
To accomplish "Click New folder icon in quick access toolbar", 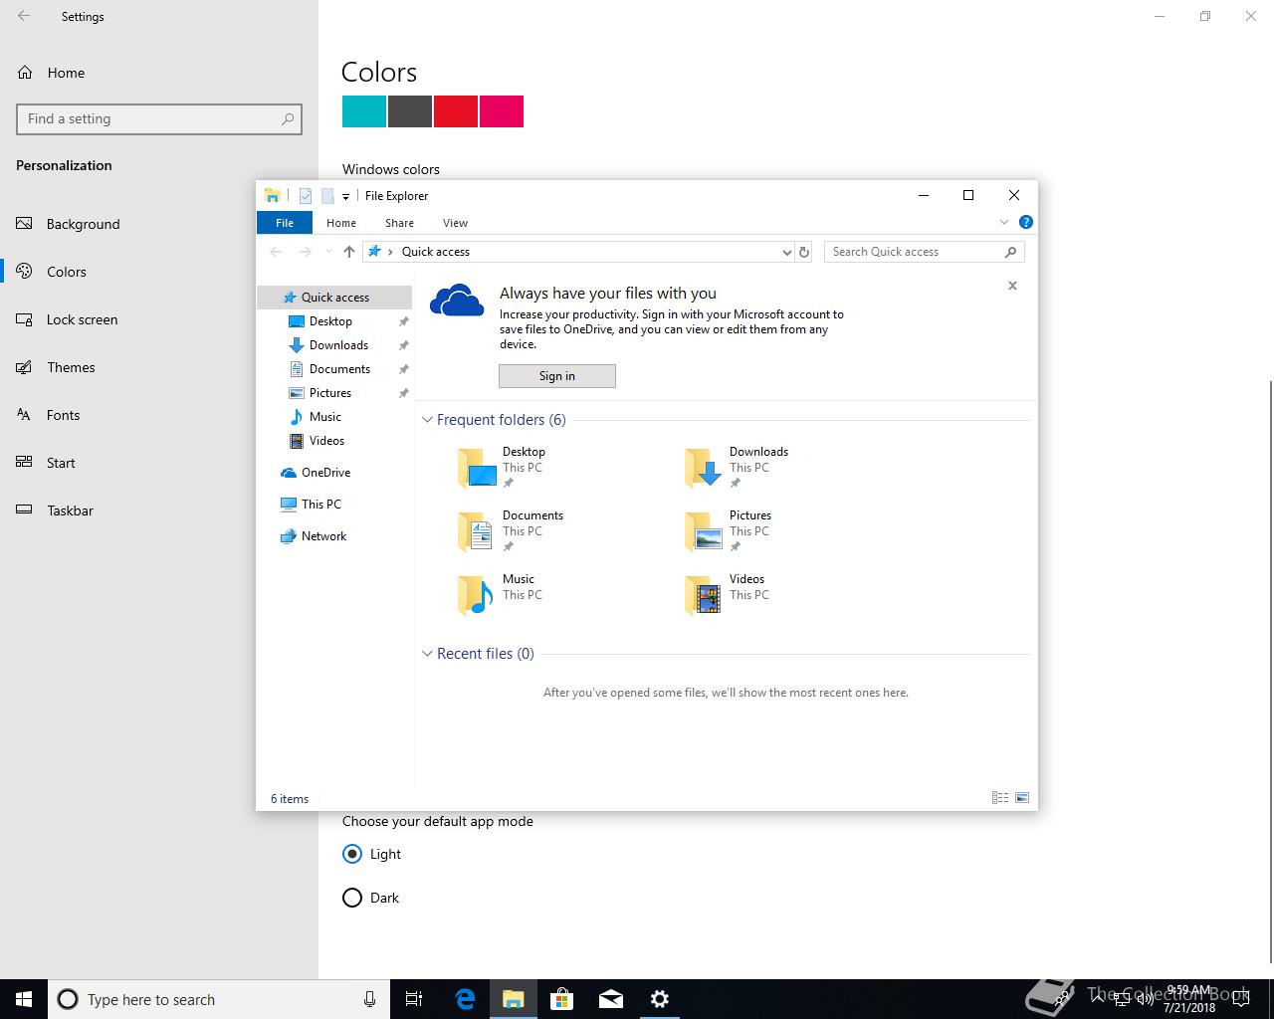I will click(327, 196).
